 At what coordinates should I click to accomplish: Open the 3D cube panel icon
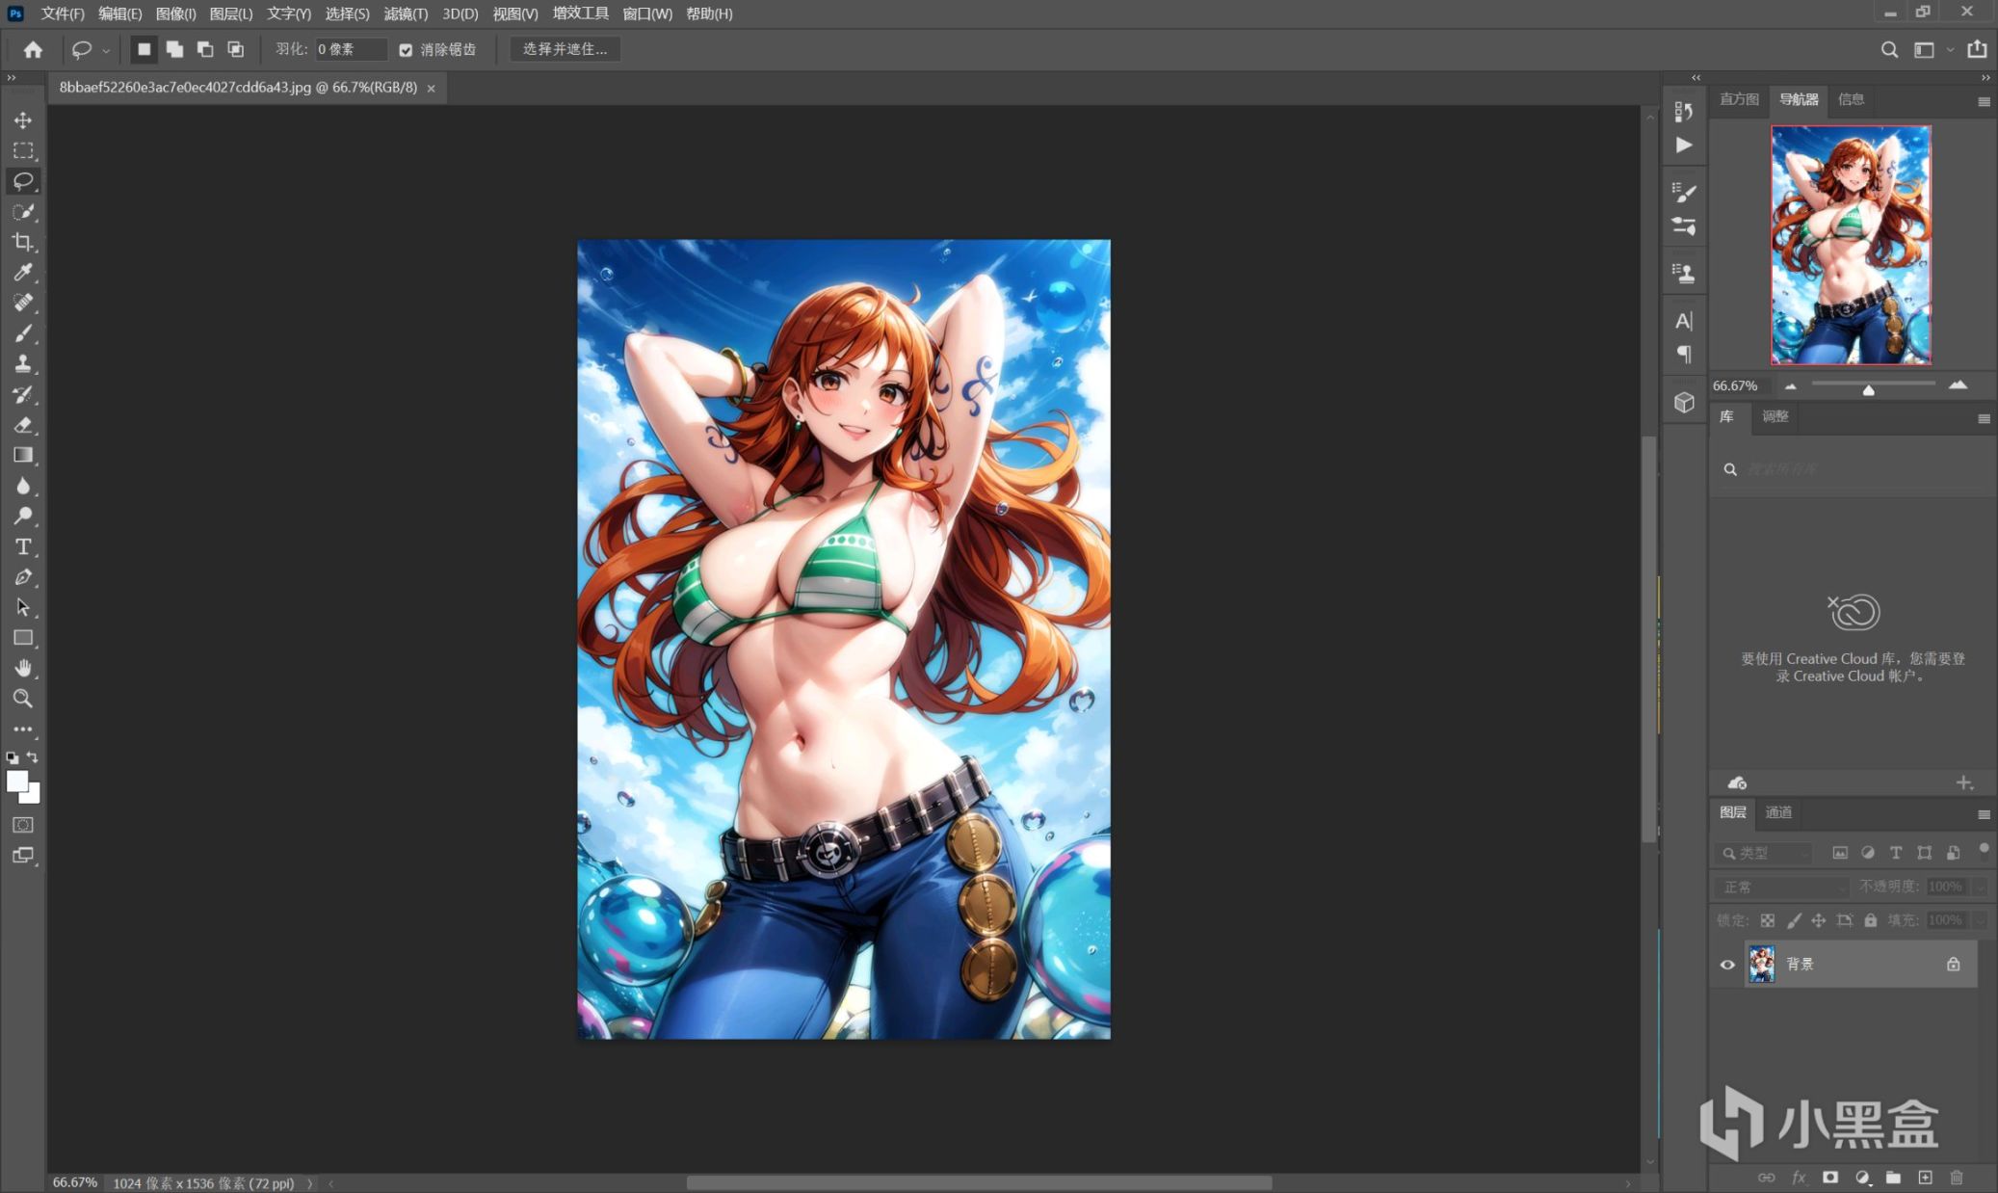[x=1684, y=402]
